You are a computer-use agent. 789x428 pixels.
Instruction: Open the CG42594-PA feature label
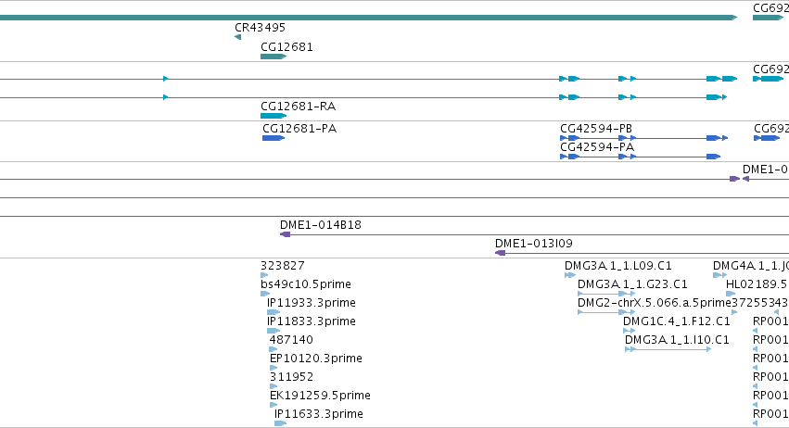click(x=597, y=147)
